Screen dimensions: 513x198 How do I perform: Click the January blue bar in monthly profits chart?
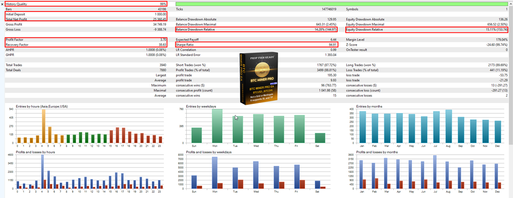point(361,174)
